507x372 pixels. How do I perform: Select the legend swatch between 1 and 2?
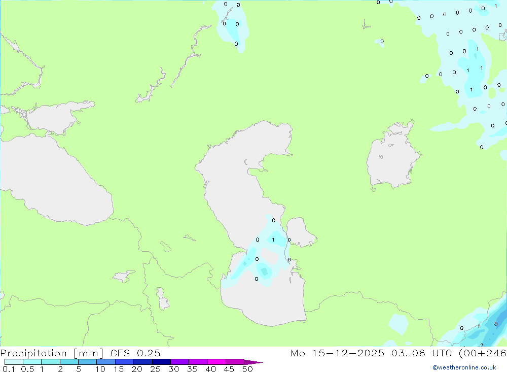click(51, 362)
